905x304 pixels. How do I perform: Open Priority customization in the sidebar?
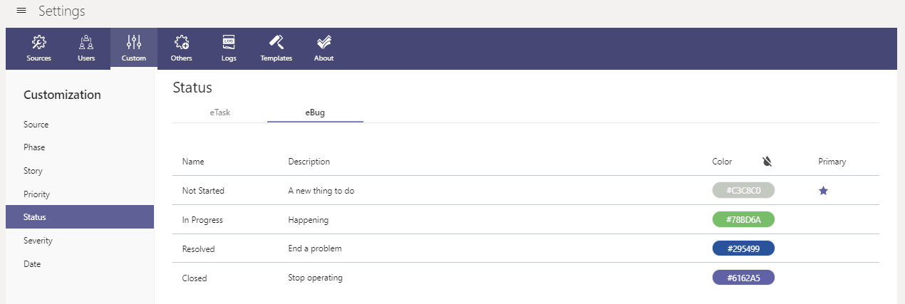pyautogui.click(x=36, y=194)
